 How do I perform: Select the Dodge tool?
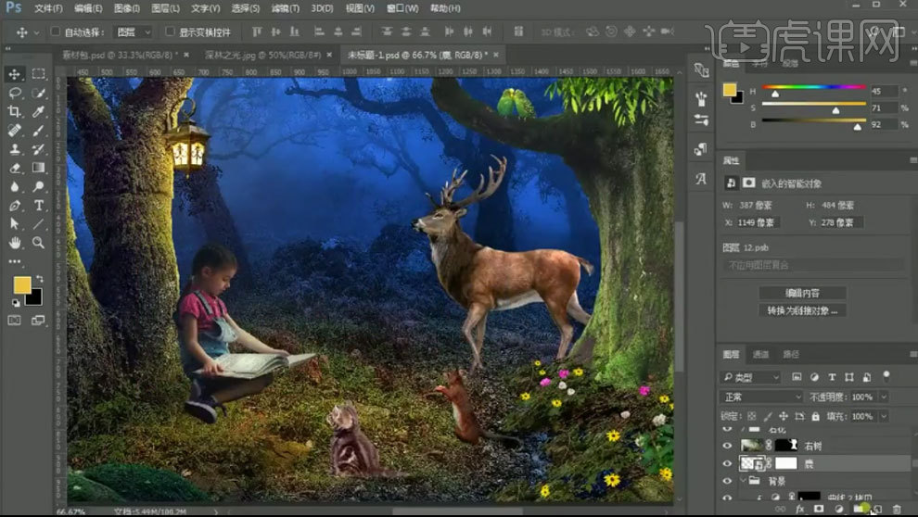[x=39, y=186]
